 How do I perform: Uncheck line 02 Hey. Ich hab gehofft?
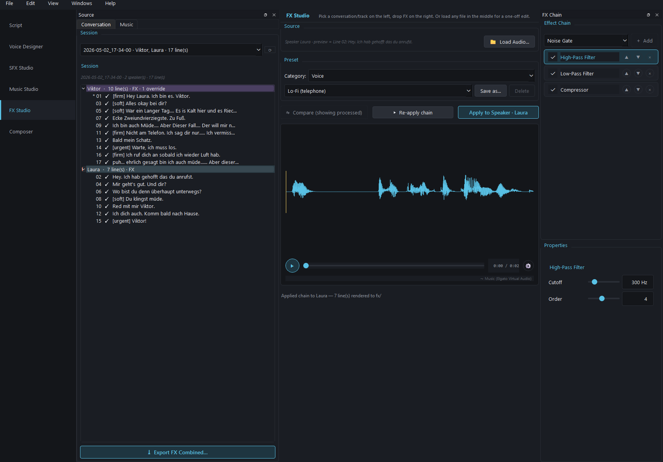click(x=107, y=177)
